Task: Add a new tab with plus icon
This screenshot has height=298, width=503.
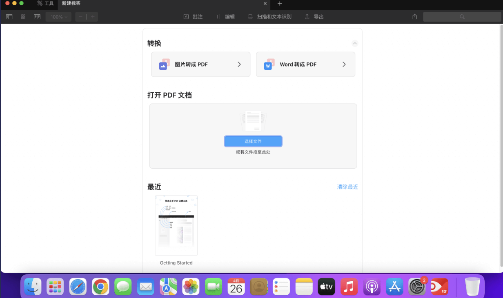Action: pos(280,4)
